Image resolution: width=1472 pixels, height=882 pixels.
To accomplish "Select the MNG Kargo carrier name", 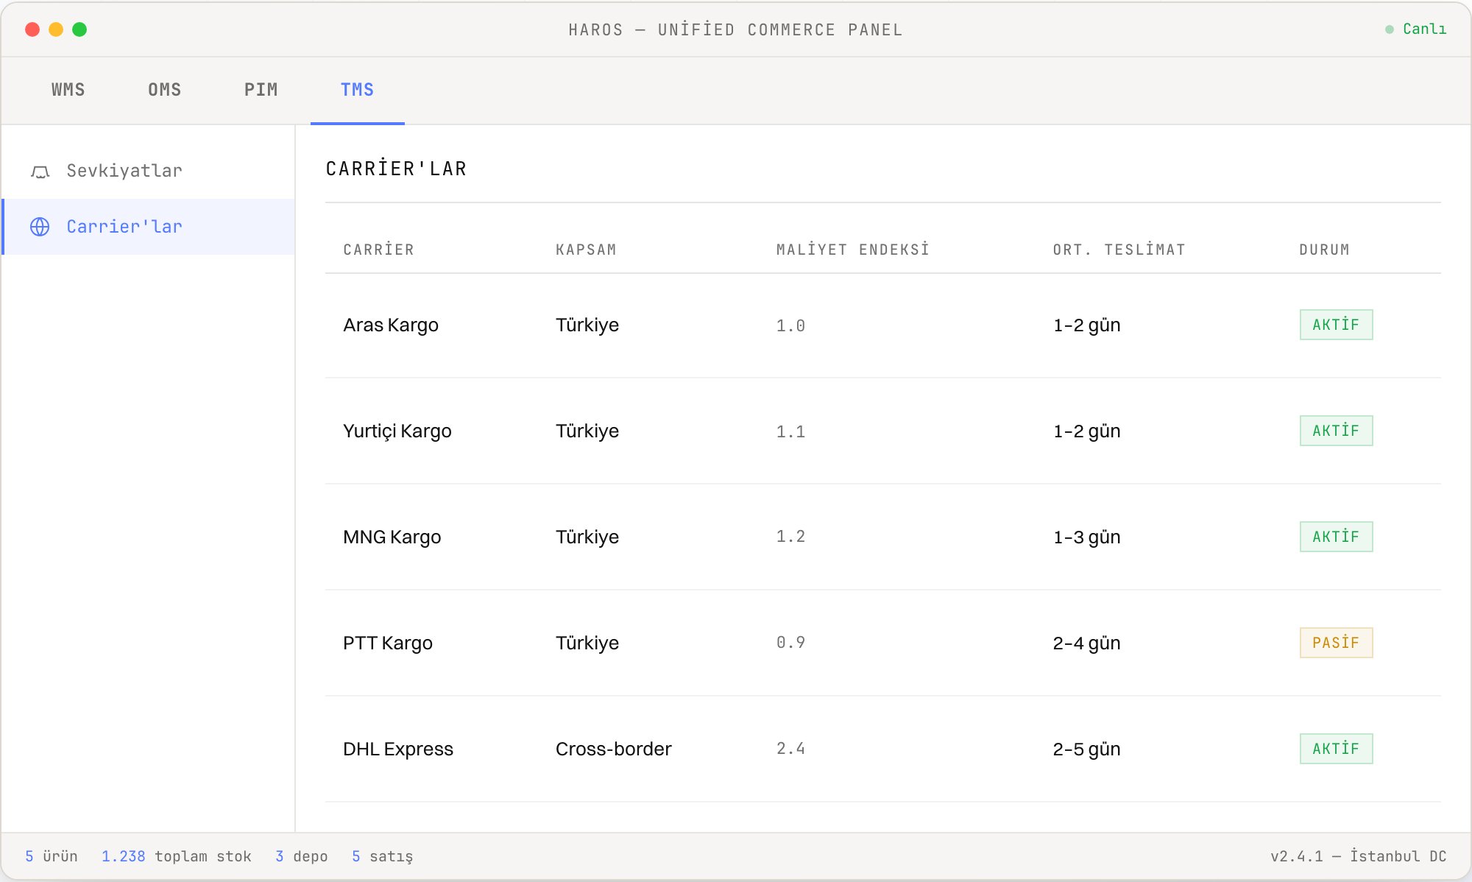I will point(392,537).
